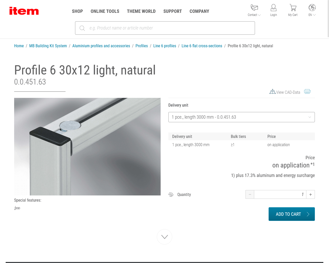329x263 pixels.
Task: Increase quantity with the plus button
Action: click(x=310, y=194)
